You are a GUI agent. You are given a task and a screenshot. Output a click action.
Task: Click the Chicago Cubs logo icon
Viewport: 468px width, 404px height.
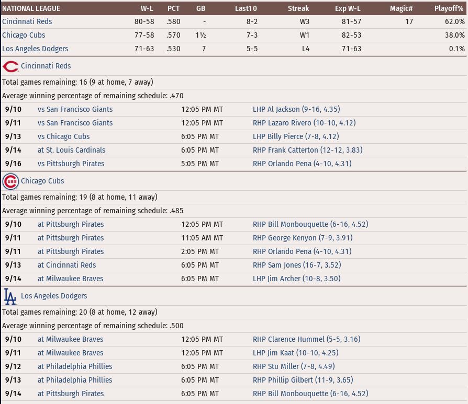click(11, 181)
